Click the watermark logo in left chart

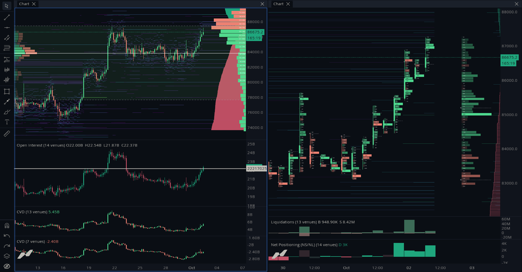[25, 254]
